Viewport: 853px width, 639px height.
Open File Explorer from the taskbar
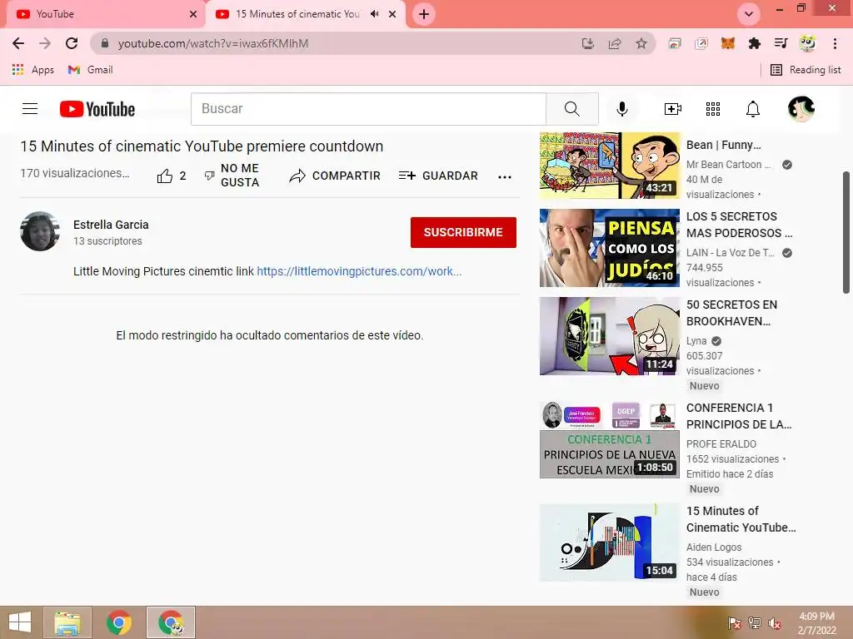pos(67,622)
